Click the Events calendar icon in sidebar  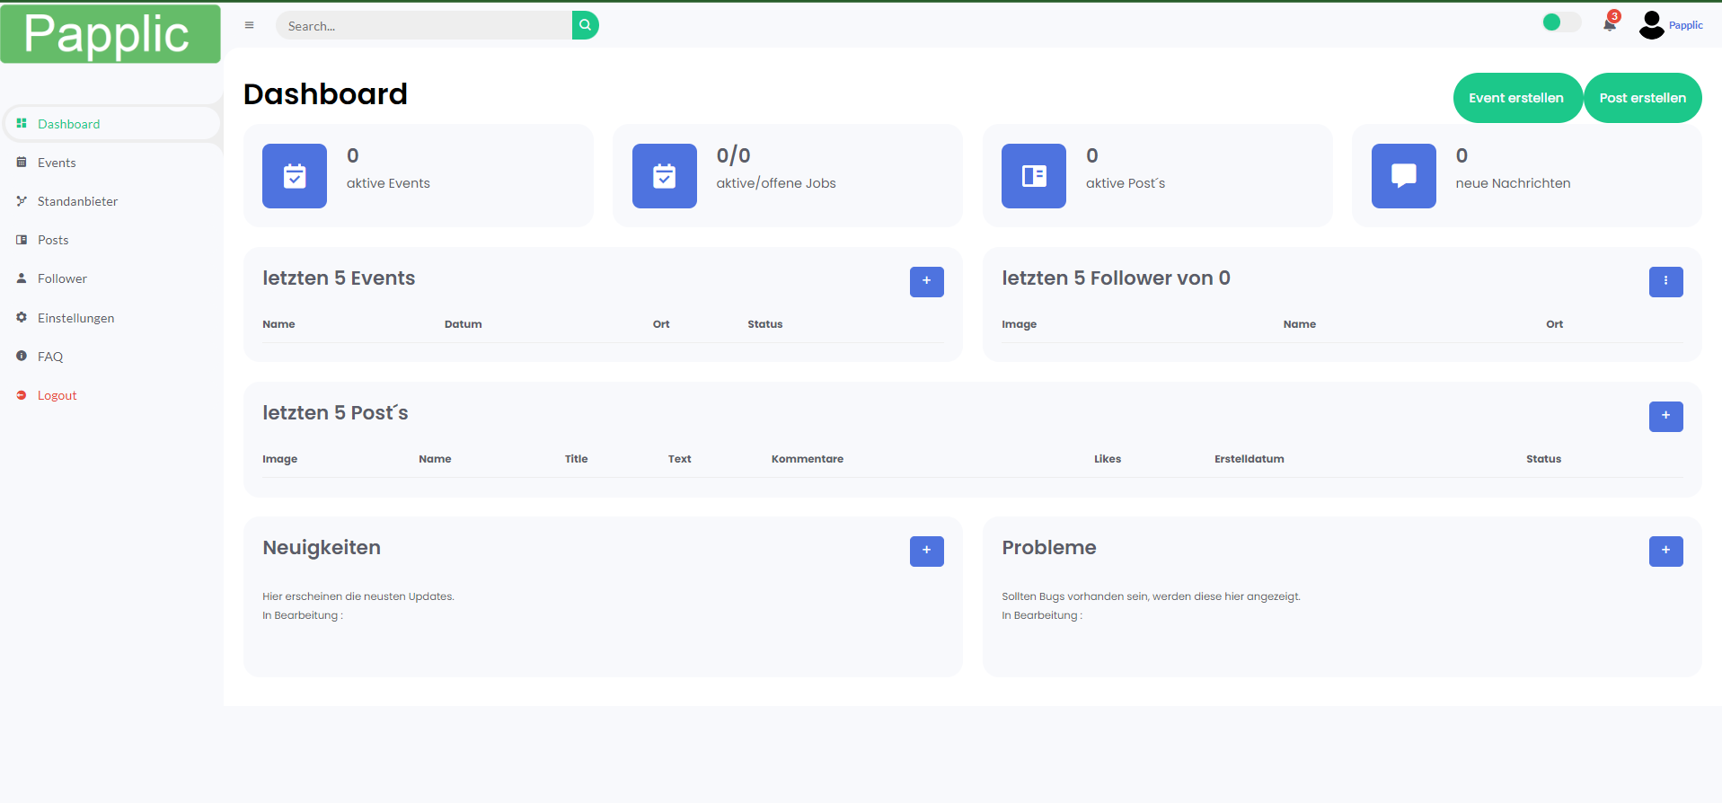22,162
